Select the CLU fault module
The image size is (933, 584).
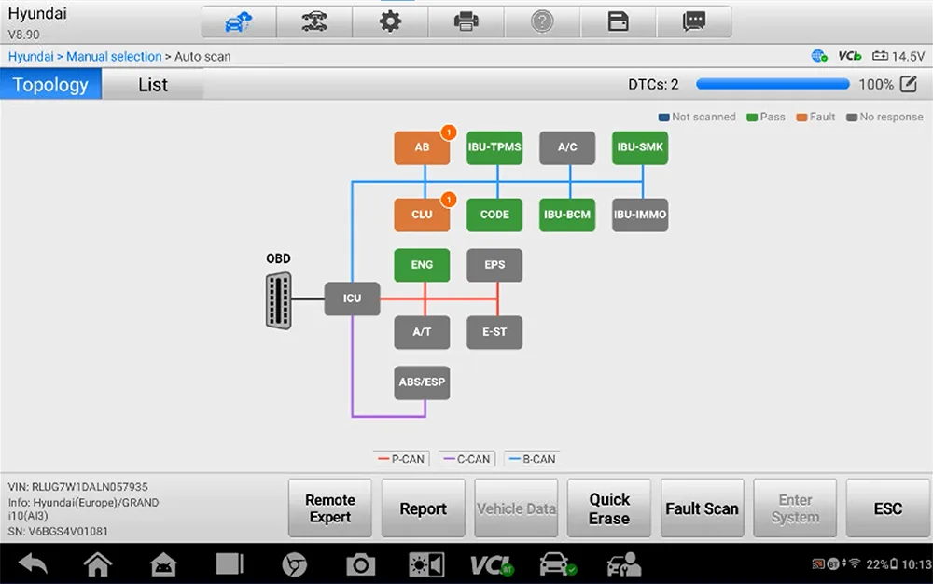pos(422,215)
